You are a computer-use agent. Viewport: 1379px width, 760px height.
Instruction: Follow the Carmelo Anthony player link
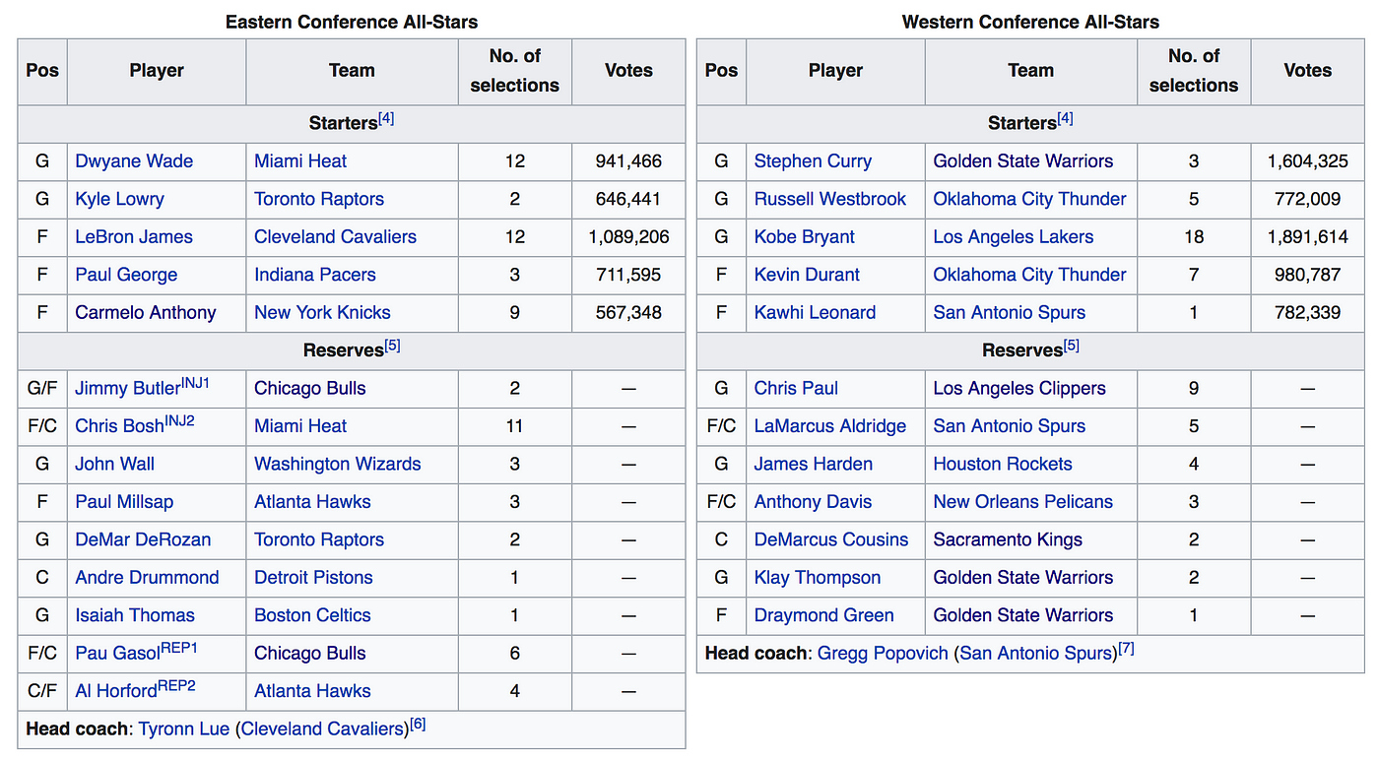tap(146, 313)
